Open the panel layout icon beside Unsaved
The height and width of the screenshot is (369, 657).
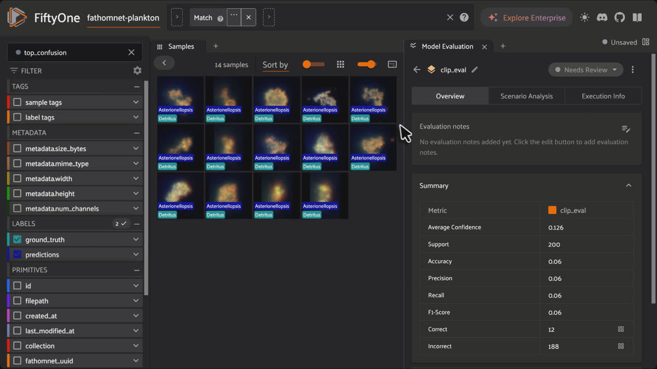[x=646, y=42]
